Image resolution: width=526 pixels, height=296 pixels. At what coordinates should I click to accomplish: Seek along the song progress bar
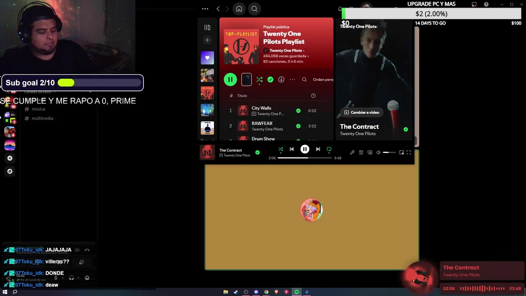305,158
